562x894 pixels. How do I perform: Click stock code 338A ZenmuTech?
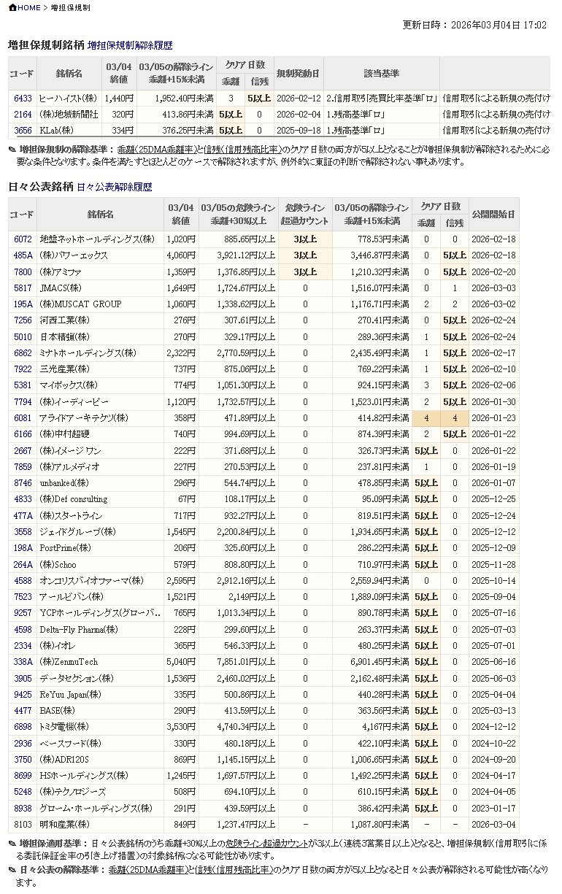click(x=23, y=662)
